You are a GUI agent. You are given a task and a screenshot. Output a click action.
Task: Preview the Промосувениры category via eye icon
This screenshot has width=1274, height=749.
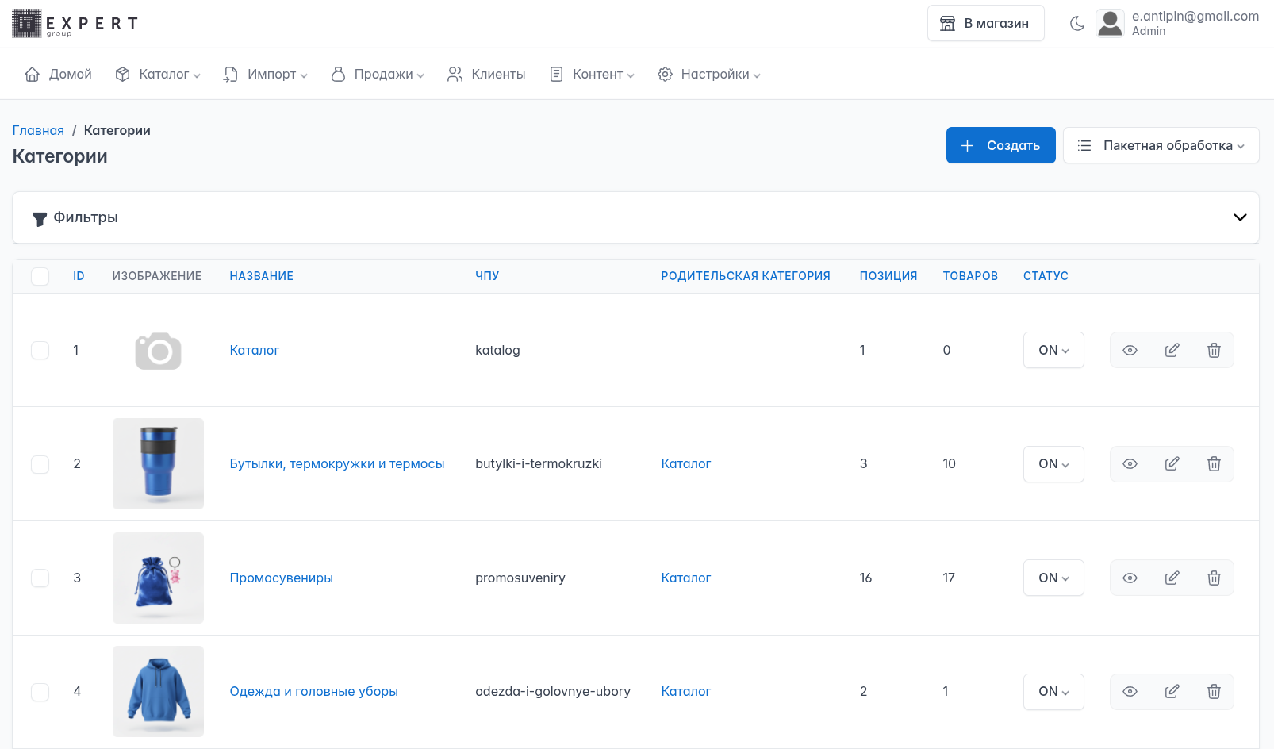click(x=1130, y=578)
